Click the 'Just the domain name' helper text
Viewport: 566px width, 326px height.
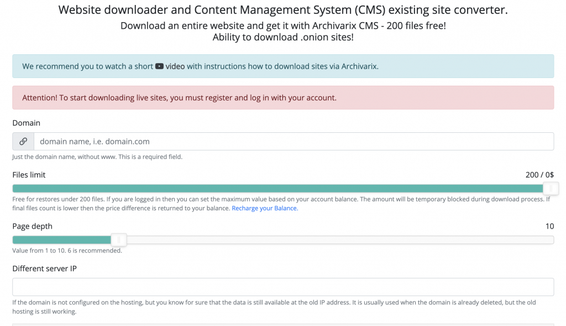97,157
